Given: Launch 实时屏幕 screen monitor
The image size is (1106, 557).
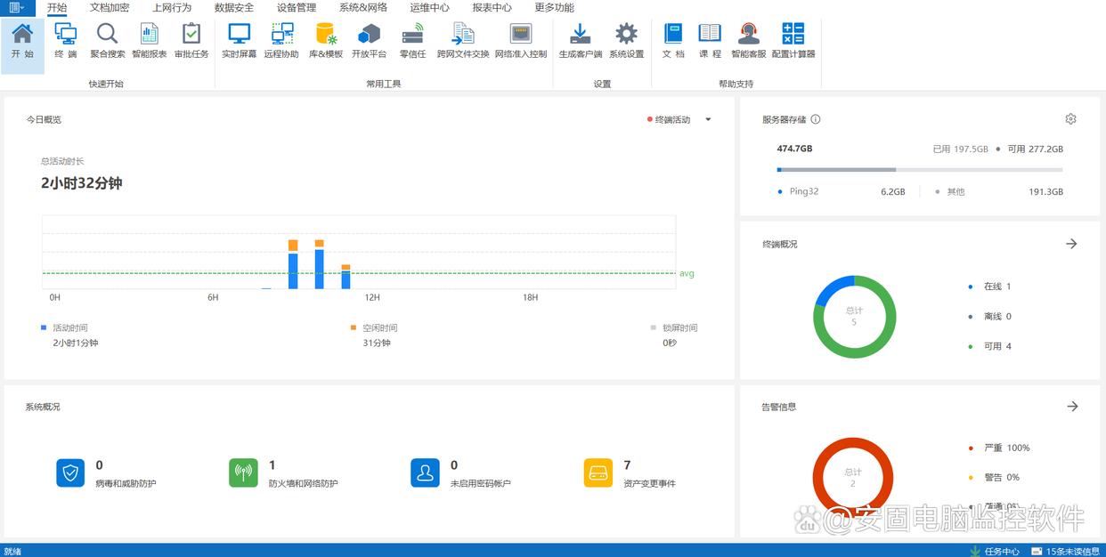Looking at the screenshot, I should [239, 40].
